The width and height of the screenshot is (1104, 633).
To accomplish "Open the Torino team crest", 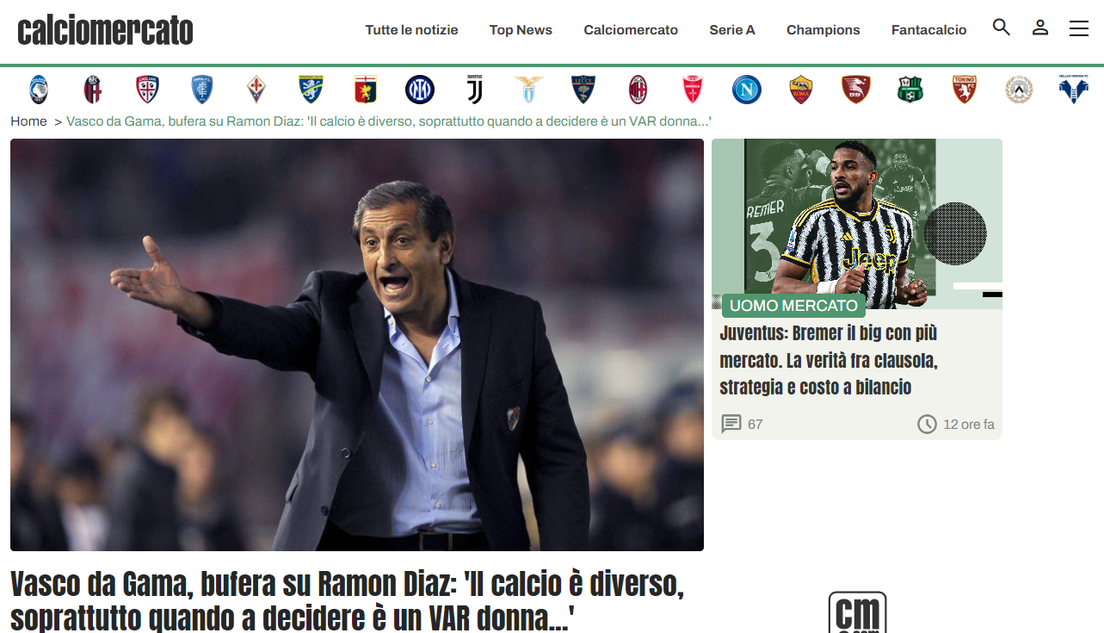I will point(965,90).
